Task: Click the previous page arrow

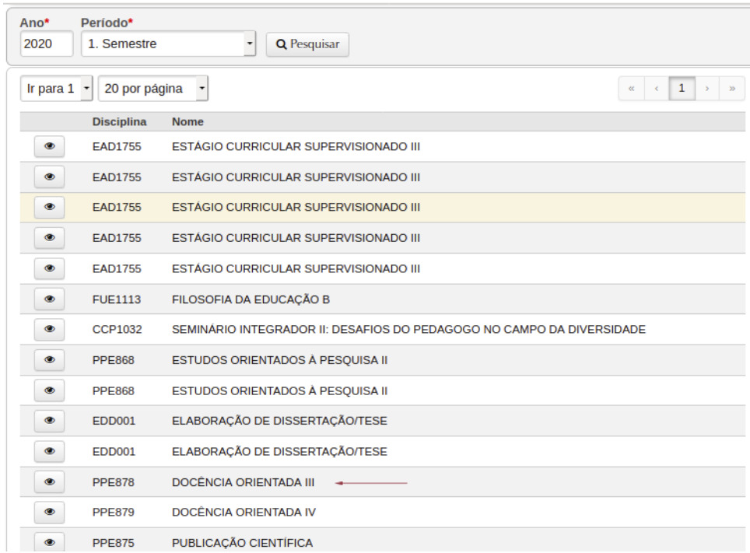Action: click(x=656, y=89)
